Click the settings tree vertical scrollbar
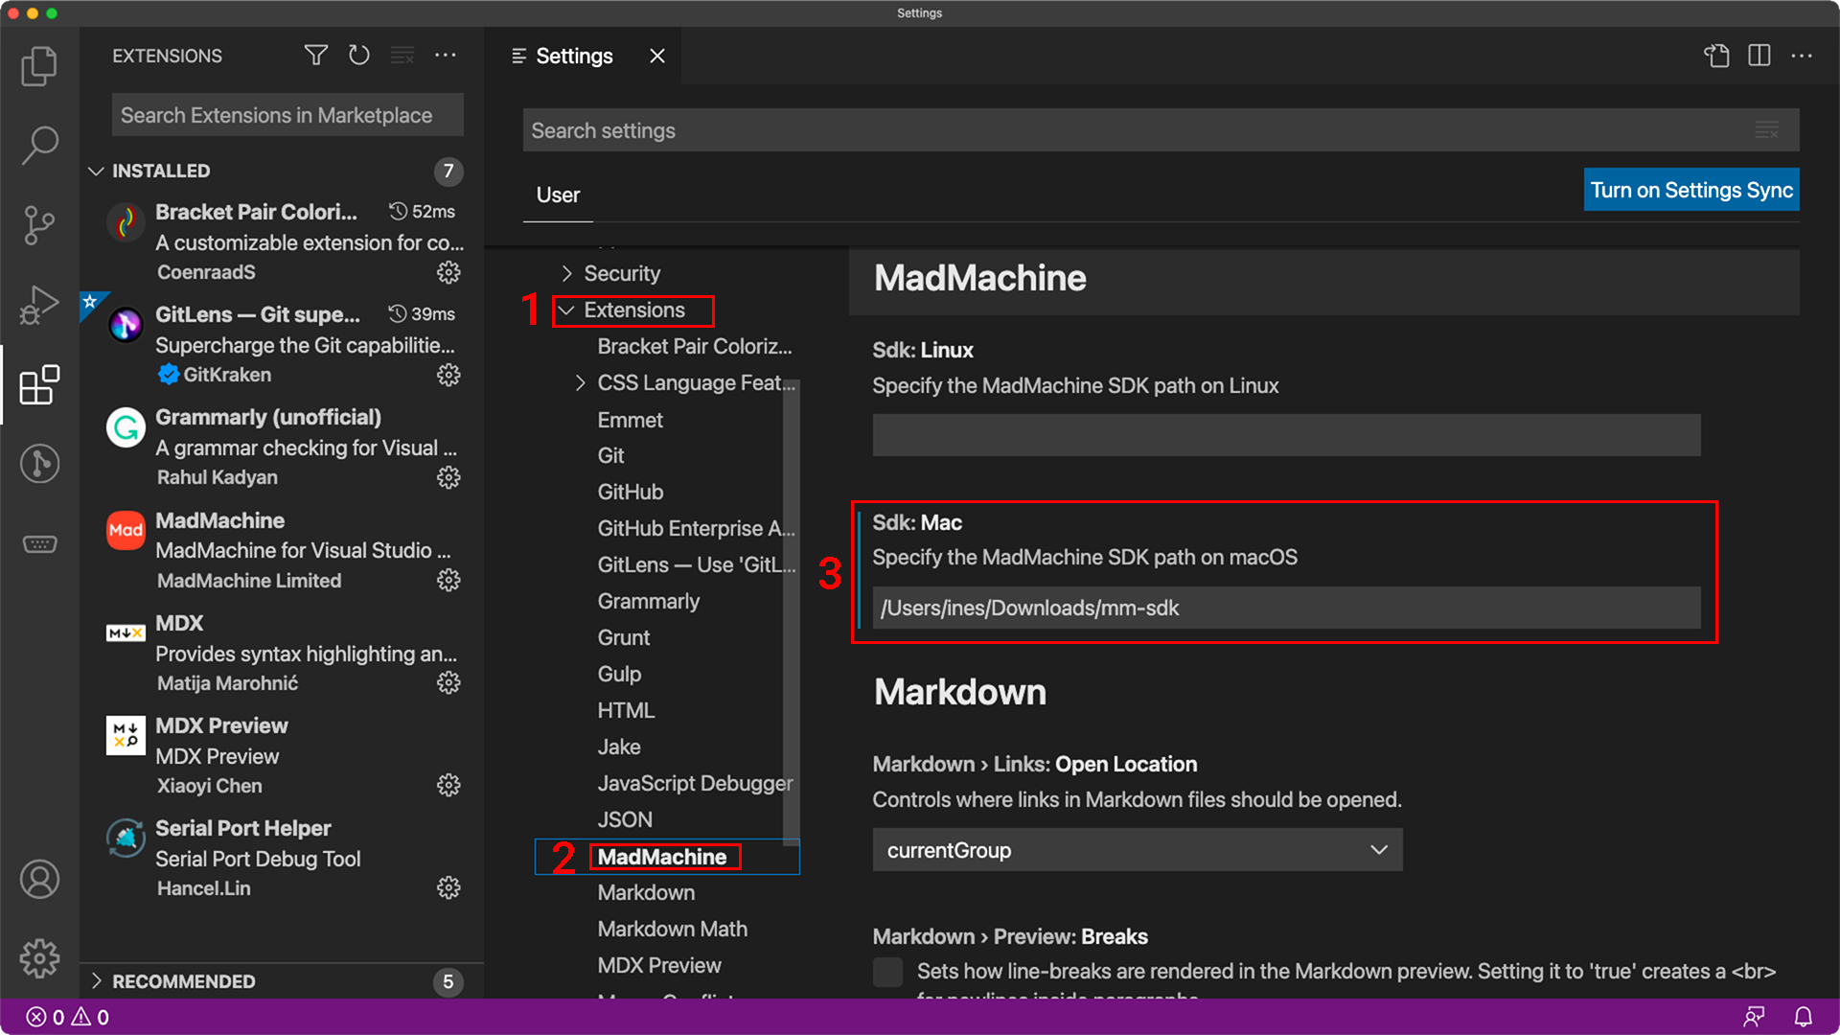Image resolution: width=1840 pixels, height=1035 pixels. pyautogui.click(x=791, y=613)
